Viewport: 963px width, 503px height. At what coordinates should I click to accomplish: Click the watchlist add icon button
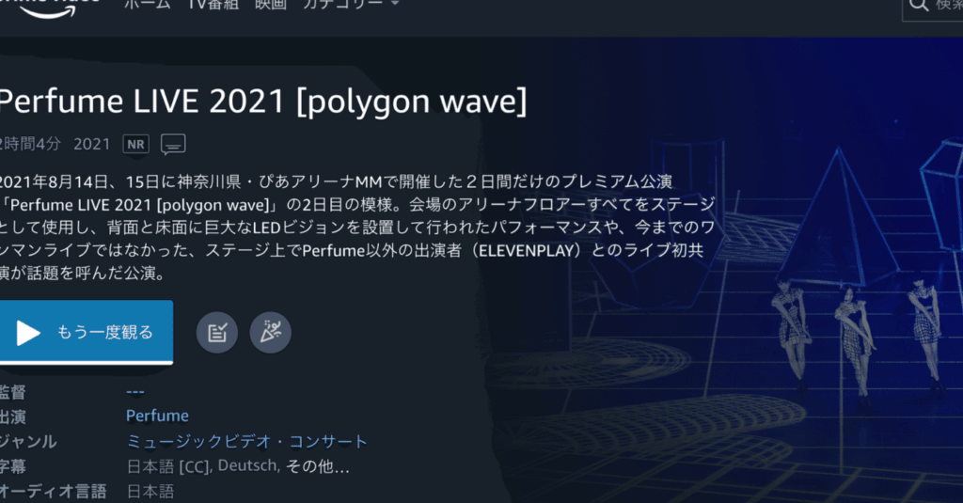(217, 332)
